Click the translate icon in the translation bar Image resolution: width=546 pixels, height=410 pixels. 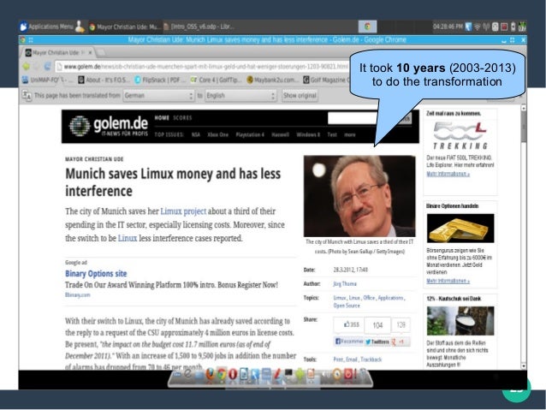(27, 95)
